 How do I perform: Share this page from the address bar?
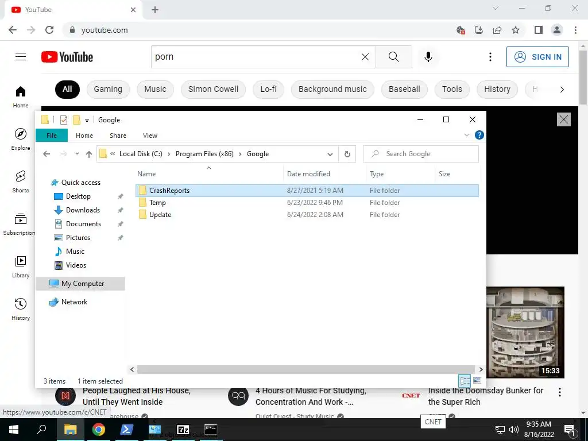click(x=497, y=30)
